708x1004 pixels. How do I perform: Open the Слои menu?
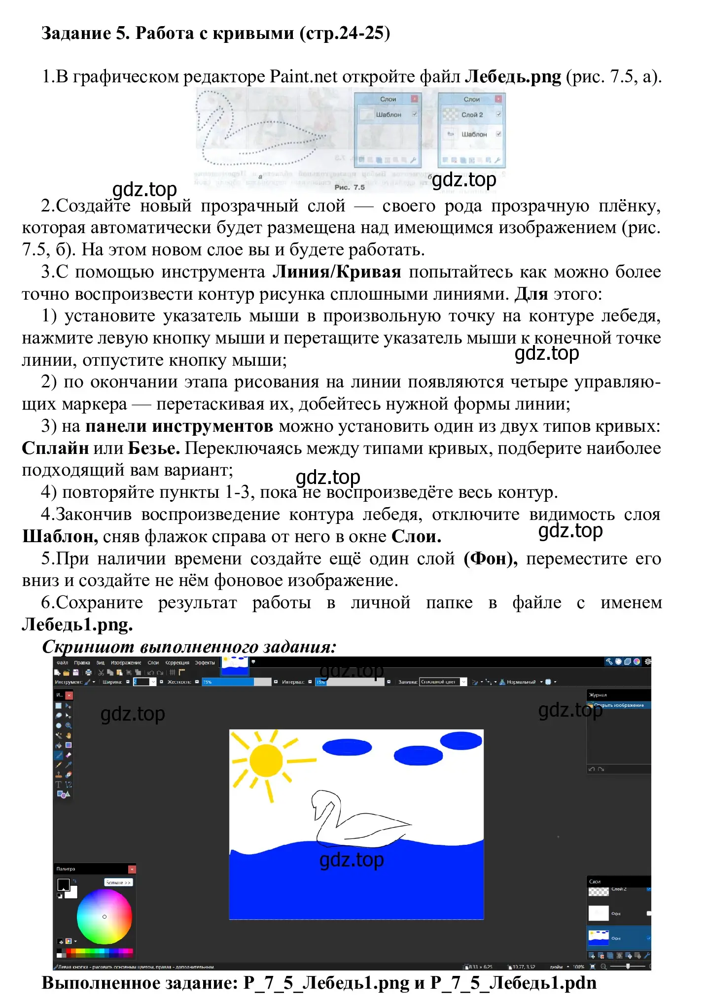(153, 662)
